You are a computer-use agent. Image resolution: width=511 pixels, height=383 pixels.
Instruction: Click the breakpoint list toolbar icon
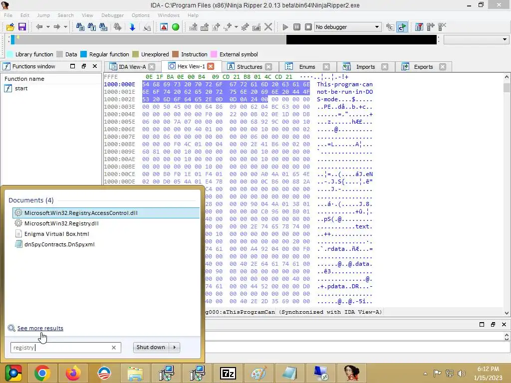click(x=419, y=27)
